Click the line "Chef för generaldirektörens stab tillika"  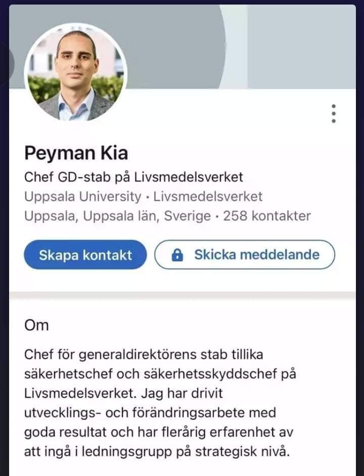[x=144, y=354]
